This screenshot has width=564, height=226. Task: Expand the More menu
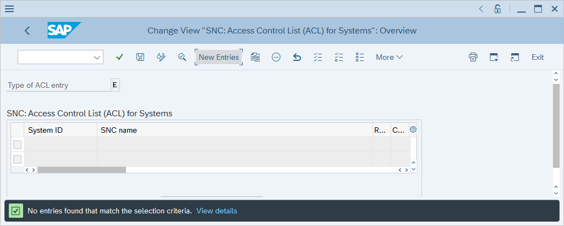(x=389, y=57)
